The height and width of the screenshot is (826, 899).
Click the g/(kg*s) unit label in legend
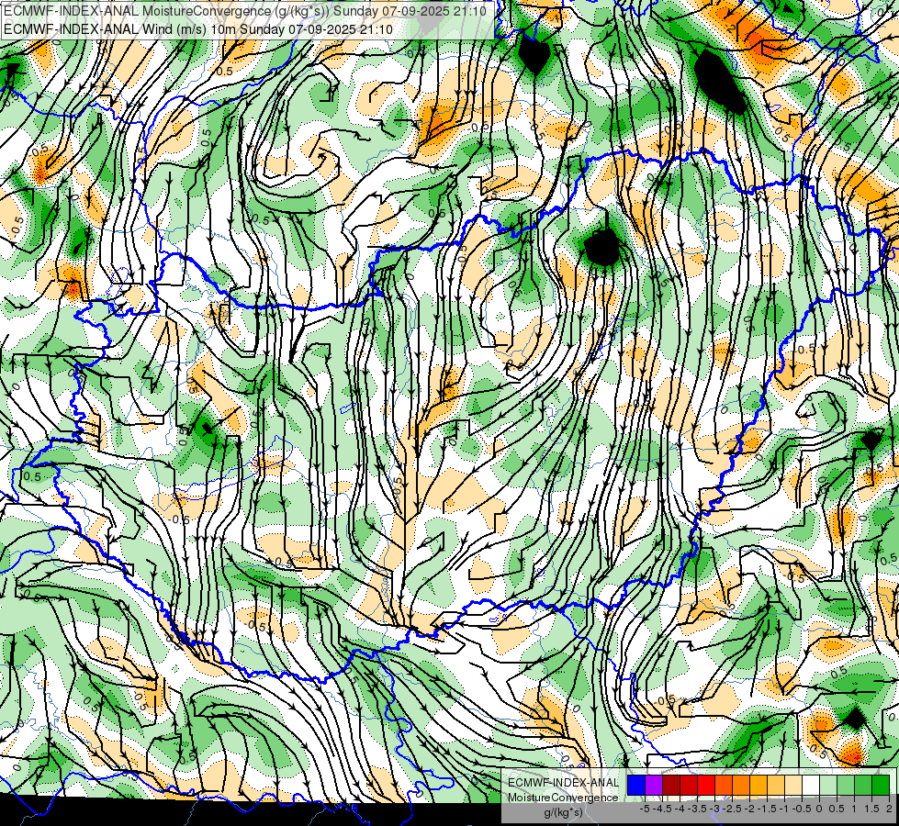(x=563, y=812)
